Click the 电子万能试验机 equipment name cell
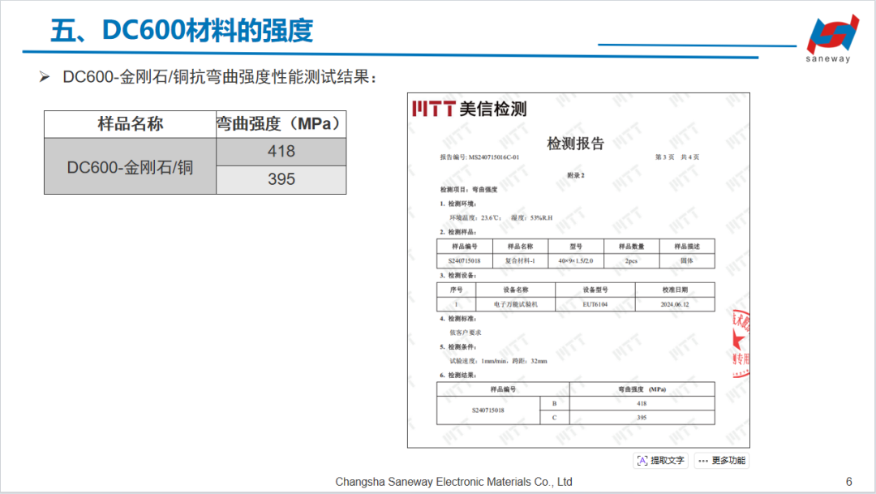The image size is (876, 494). click(515, 304)
